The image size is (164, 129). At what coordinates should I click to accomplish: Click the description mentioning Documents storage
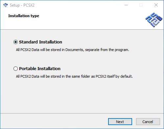tap(73, 50)
